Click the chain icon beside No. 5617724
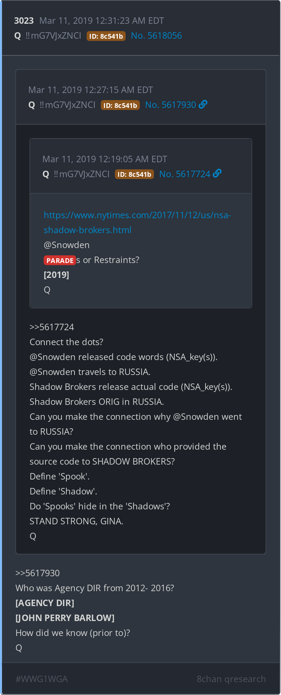The height and width of the screenshot is (695, 281). pos(217,174)
